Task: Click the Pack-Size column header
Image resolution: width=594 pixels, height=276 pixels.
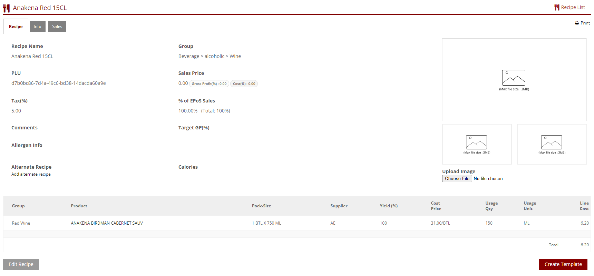Action: tap(261, 206)
